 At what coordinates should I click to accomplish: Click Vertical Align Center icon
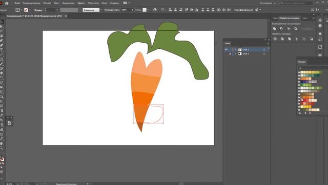(192, 10)
